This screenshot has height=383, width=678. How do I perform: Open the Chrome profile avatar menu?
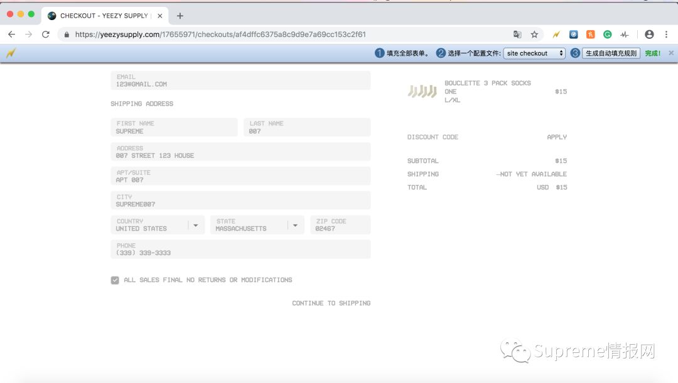pos(649,34)
